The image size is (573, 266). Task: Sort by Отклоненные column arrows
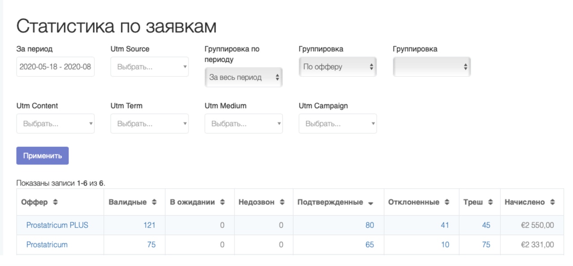tap(447, 202)
